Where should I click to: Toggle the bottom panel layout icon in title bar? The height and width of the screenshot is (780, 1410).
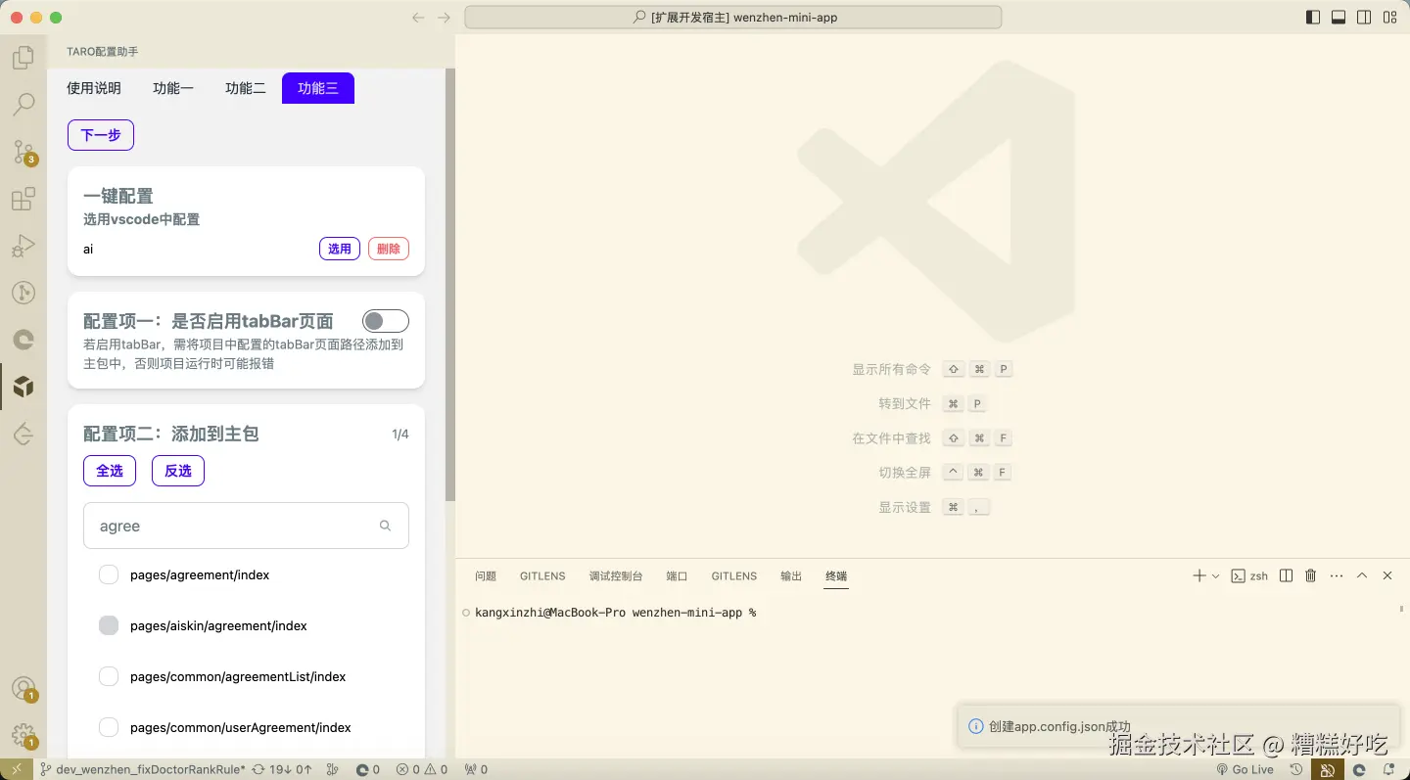tap(1339, 18)
